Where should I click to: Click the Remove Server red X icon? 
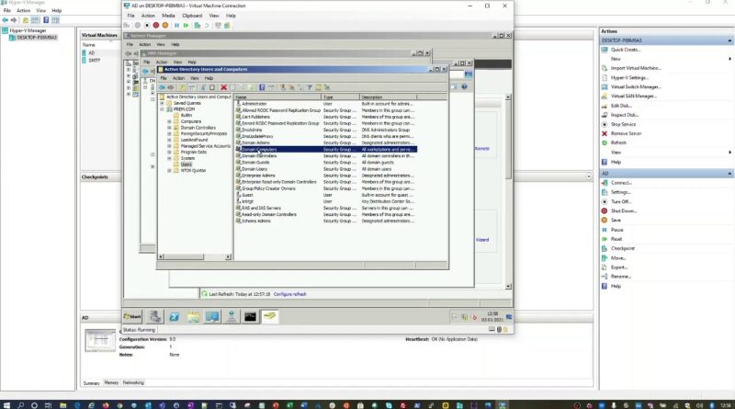[x=605, y=133]
